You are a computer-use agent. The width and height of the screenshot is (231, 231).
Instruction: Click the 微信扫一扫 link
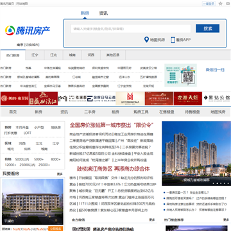(x=215, y=70)
